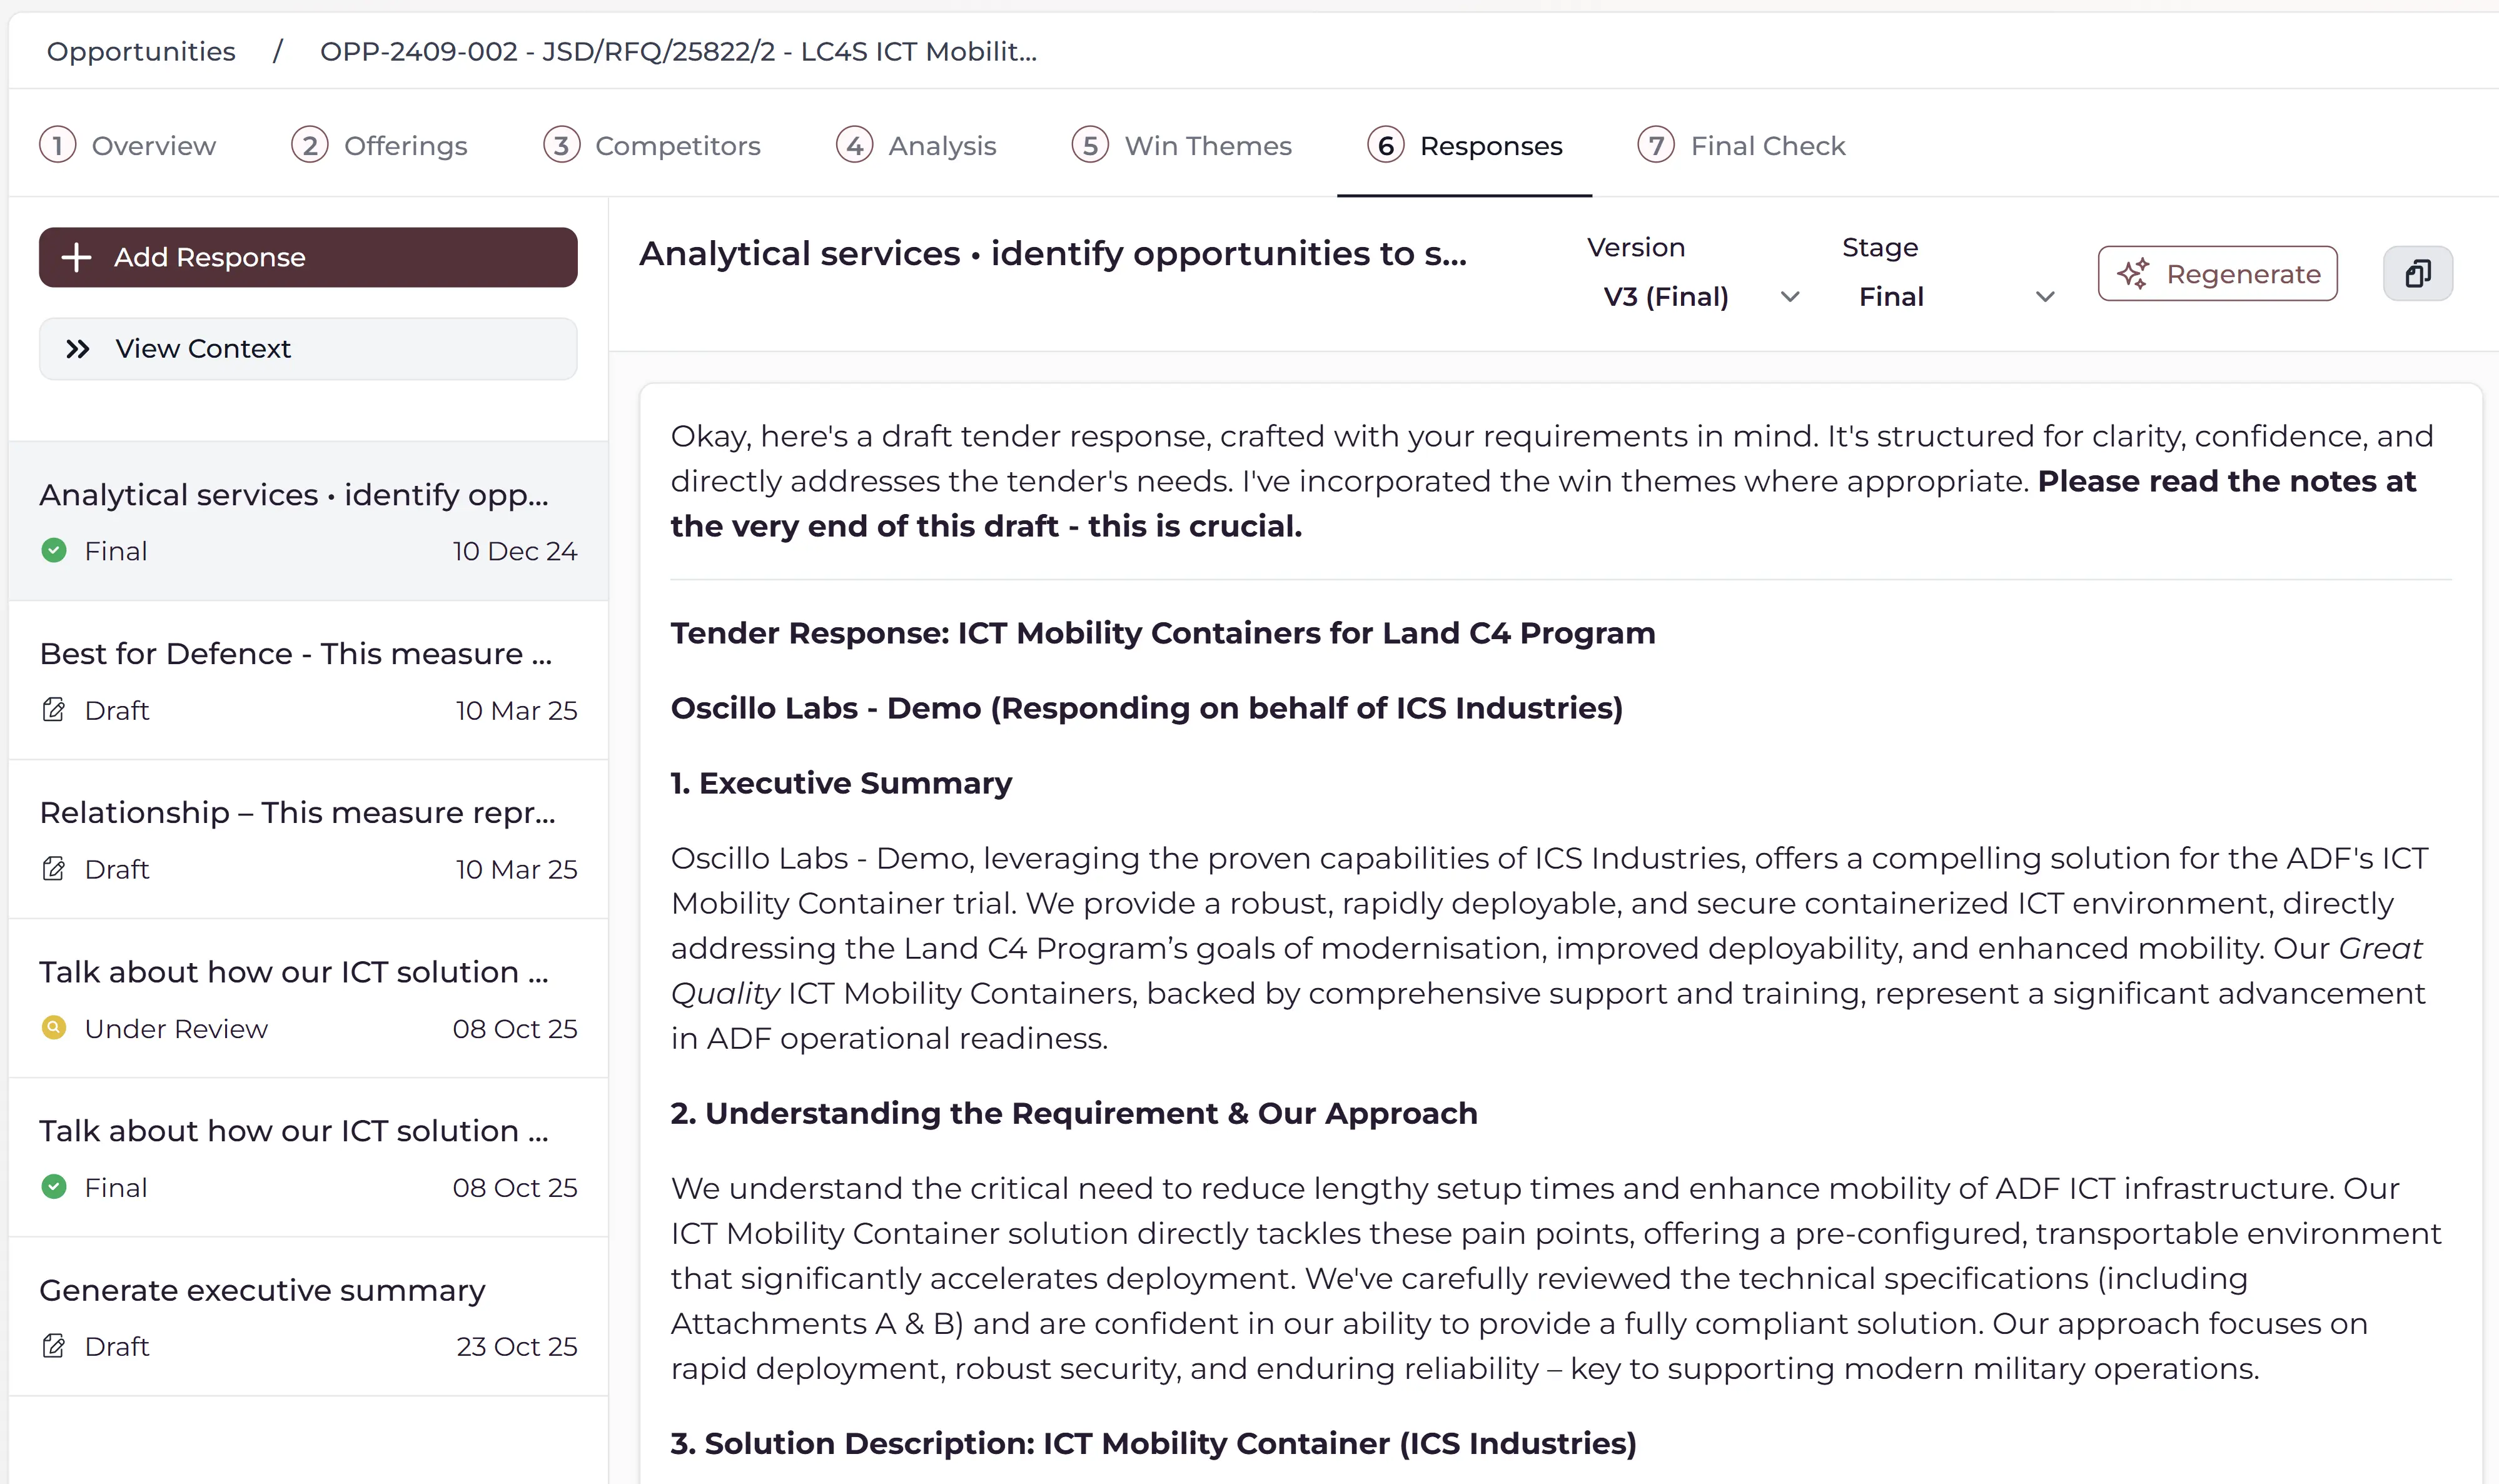Click the pencil icon on Generate executive summary
Screen dimensions: 2499x1484
coord(54,1346)
